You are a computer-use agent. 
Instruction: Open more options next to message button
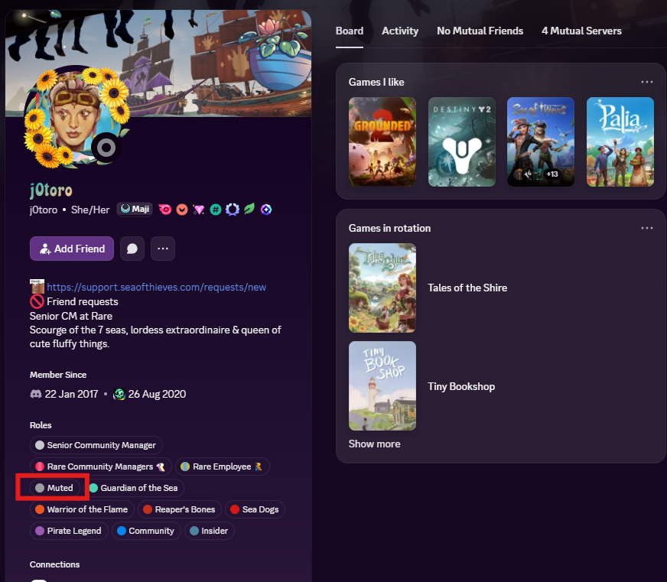pyautogui.click(x=163, y=249)
